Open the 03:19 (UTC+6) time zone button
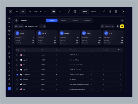Viewport: 138px width, 104px height. [x=107, y=26]
